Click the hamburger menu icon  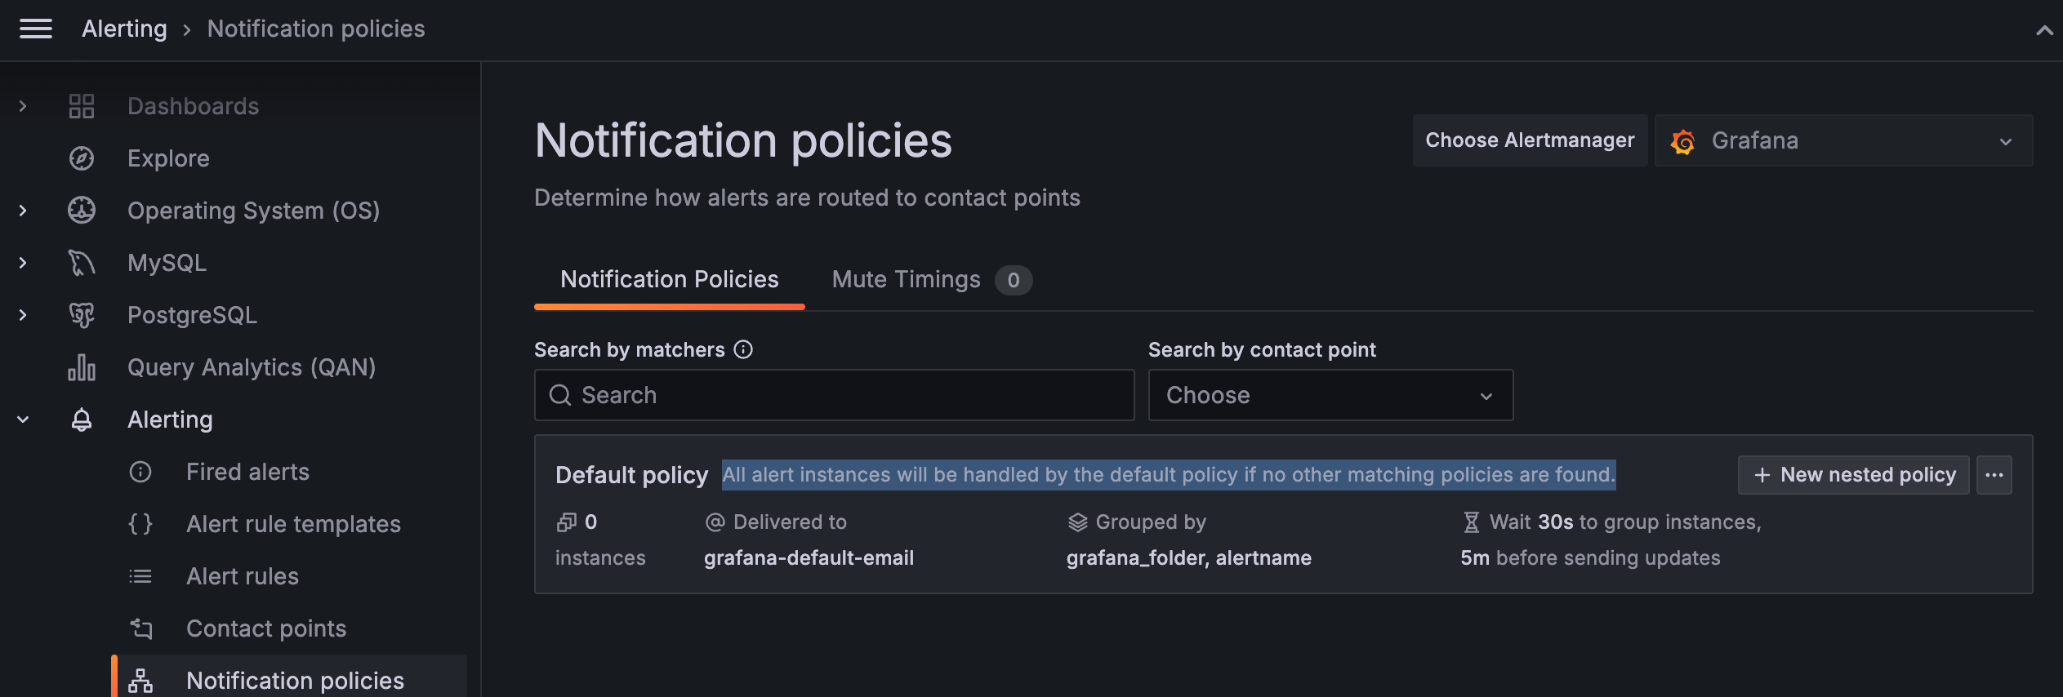coord(36,29)
